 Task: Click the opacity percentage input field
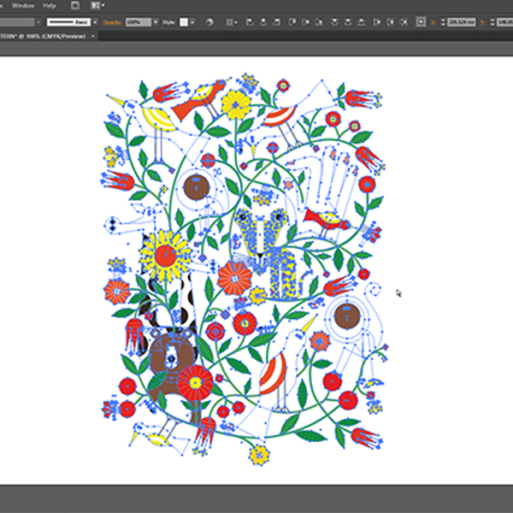coord(137,21)
